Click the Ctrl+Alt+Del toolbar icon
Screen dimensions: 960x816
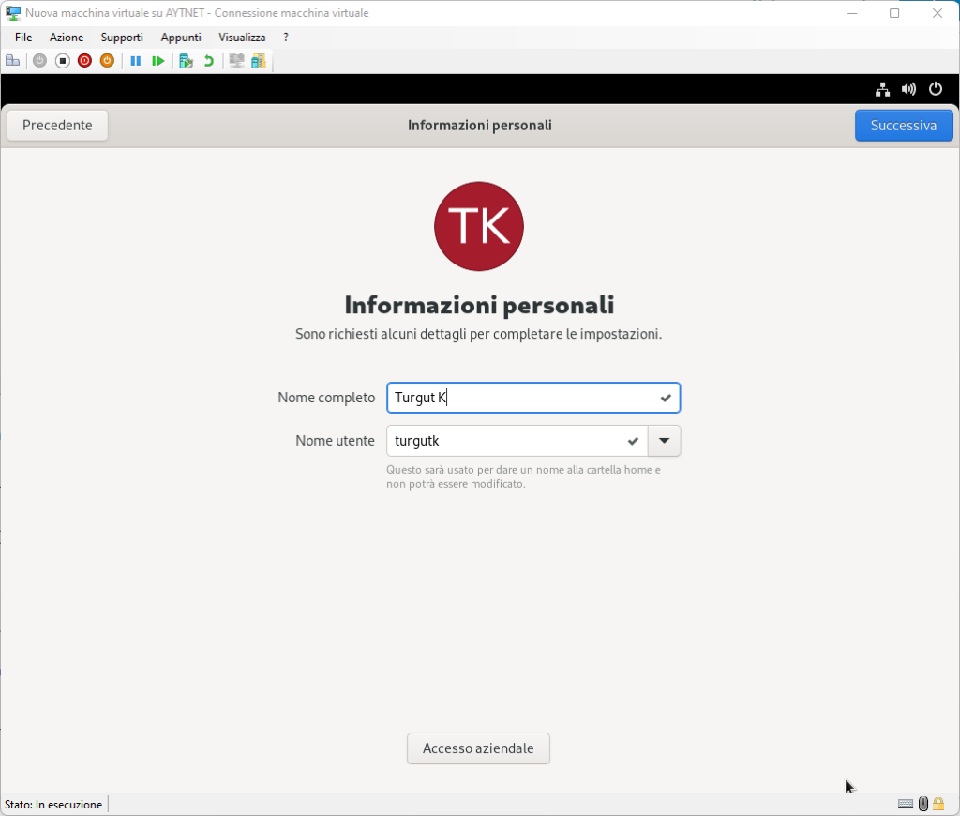(13, 61)
